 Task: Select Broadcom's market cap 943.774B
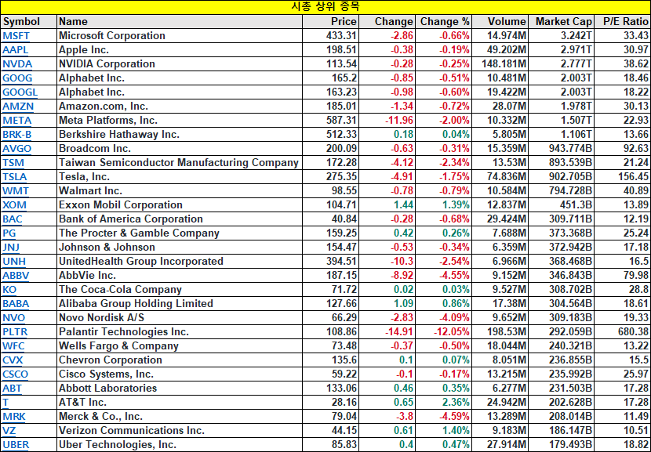[562, 149]
